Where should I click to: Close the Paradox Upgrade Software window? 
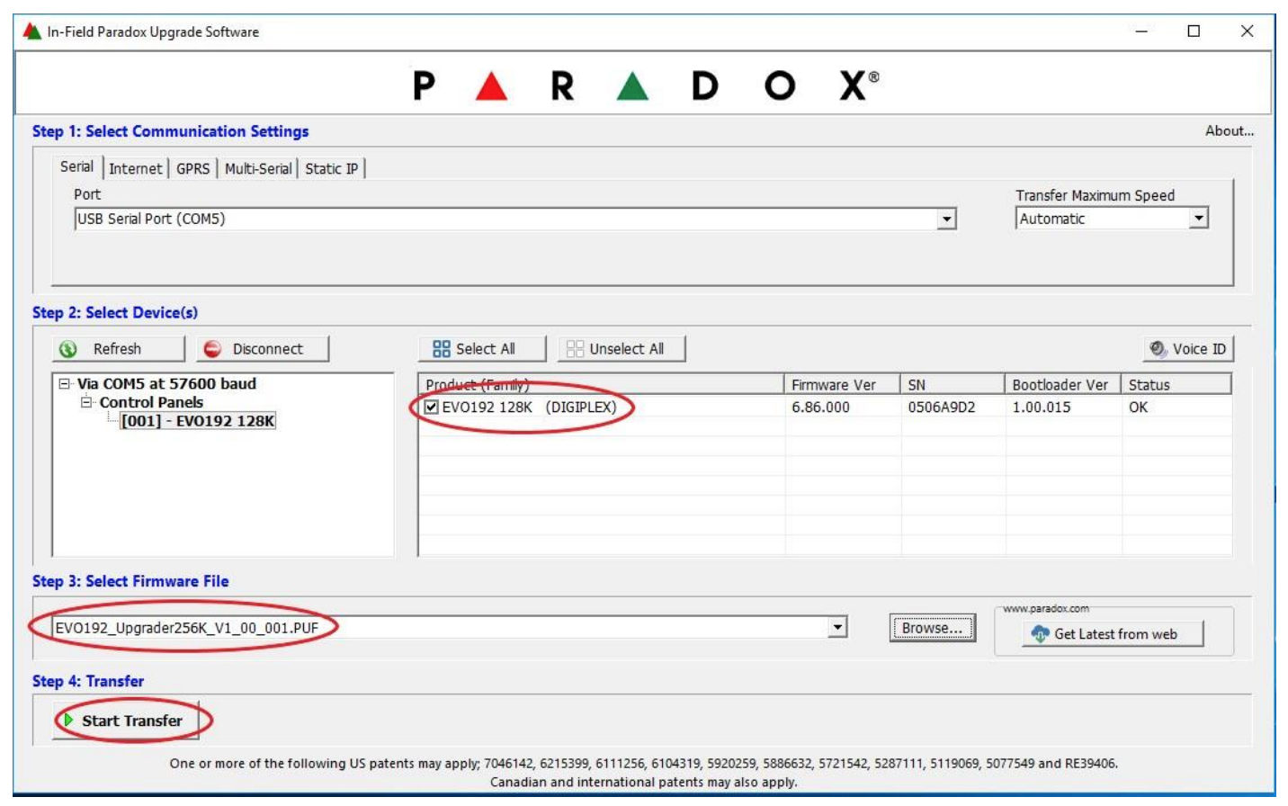click(x=1247, y=31)
